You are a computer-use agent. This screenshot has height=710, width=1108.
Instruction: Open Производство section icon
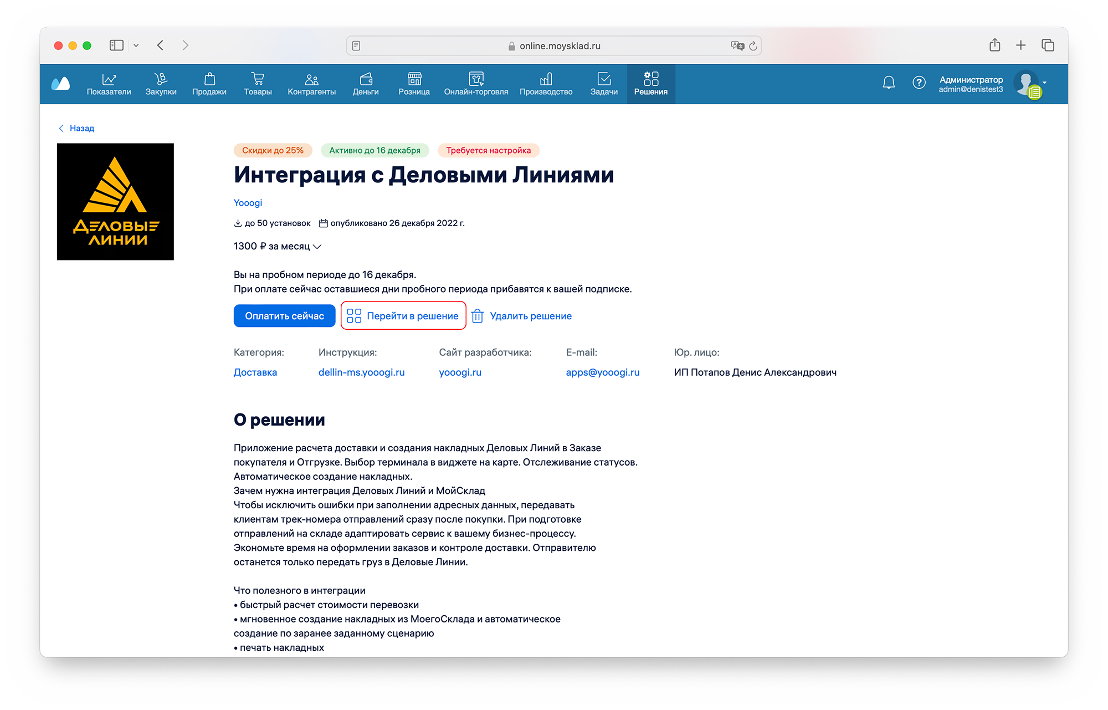click(546, 84)
